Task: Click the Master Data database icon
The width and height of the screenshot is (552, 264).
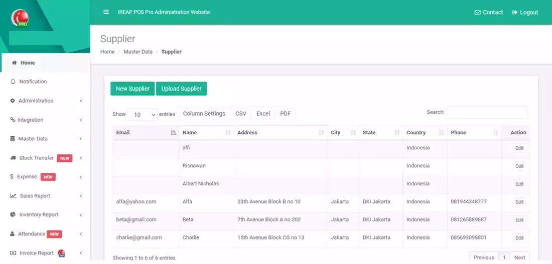Action: [x=13, y=139]
